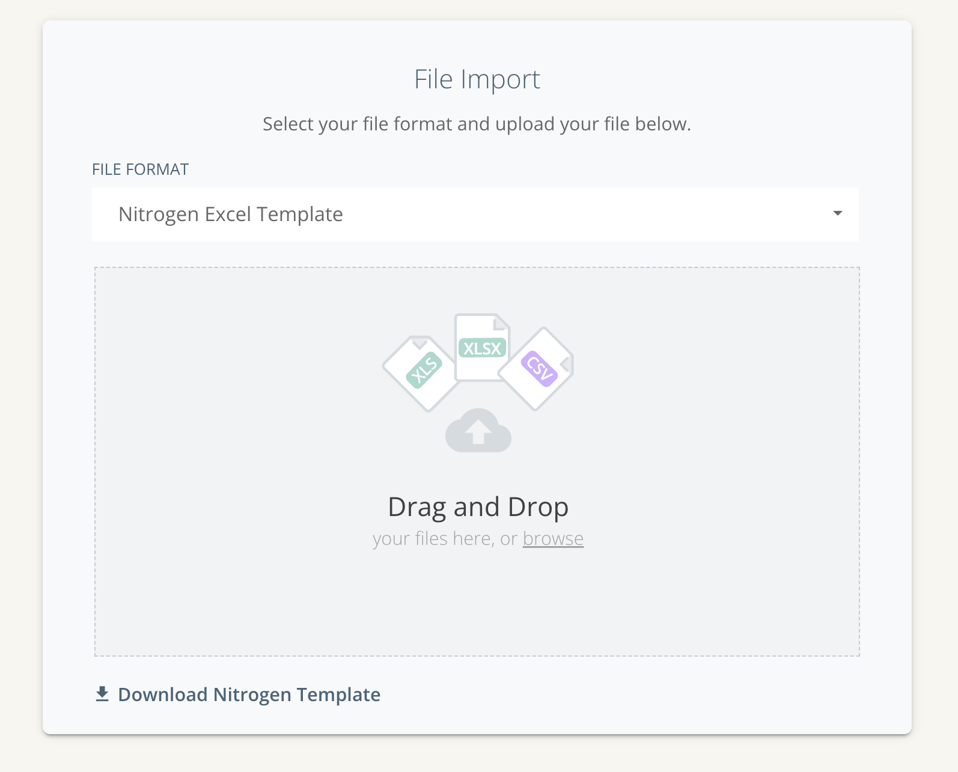Click the XLSX file icon
Viewport: 958px width, 772px height.
pos(482,366)
